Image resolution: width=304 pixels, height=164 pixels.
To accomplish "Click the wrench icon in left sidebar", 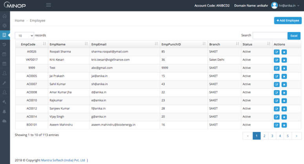I will [5, 83].
